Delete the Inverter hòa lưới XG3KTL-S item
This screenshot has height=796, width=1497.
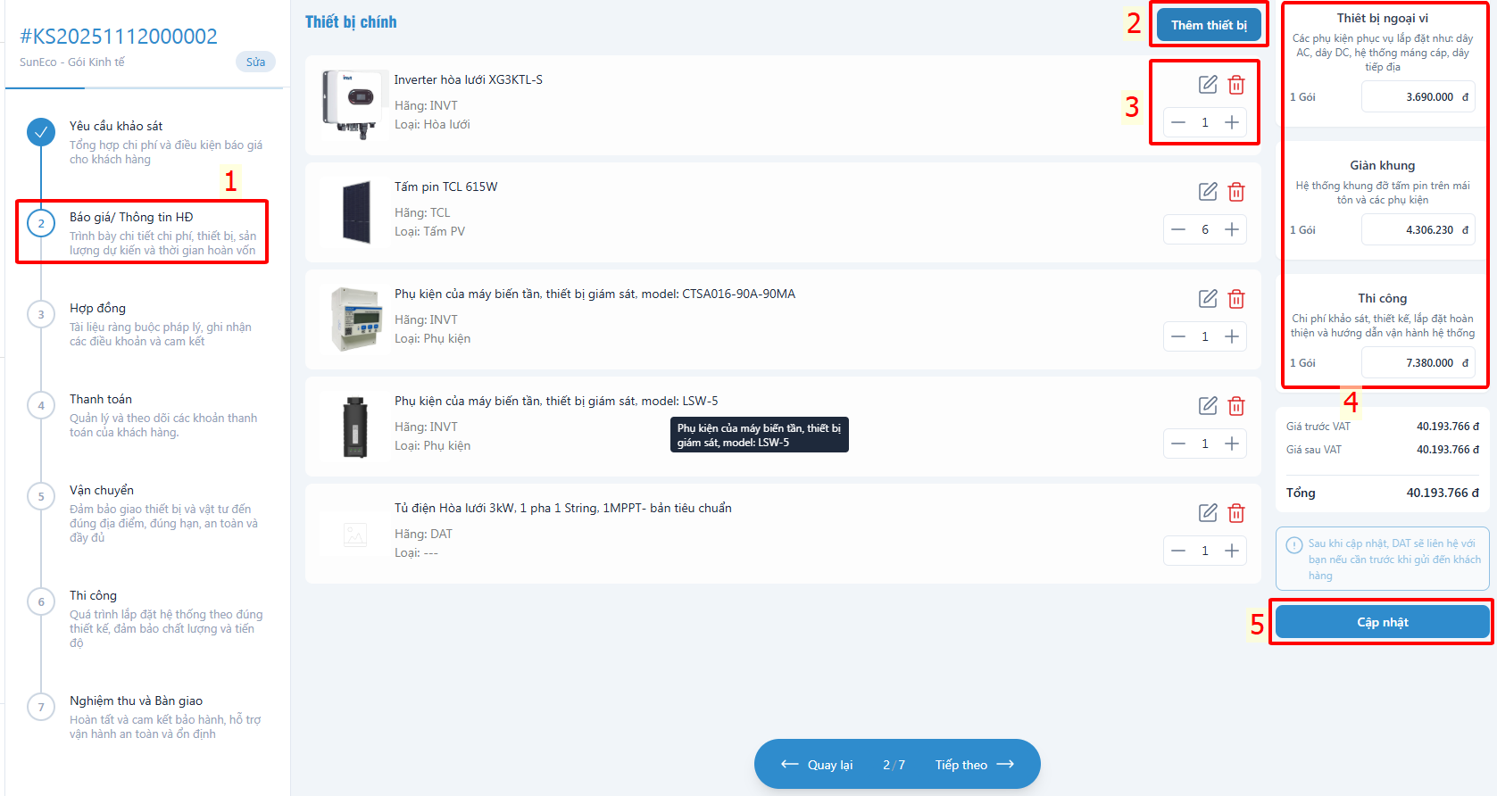[1236, 85]
